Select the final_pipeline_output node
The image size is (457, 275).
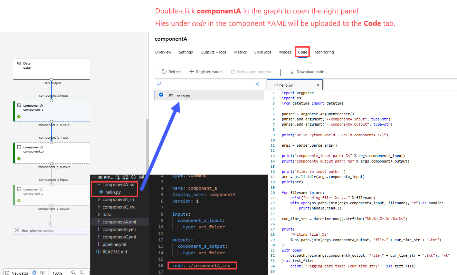pyautogui.click(x=50, y=230)
